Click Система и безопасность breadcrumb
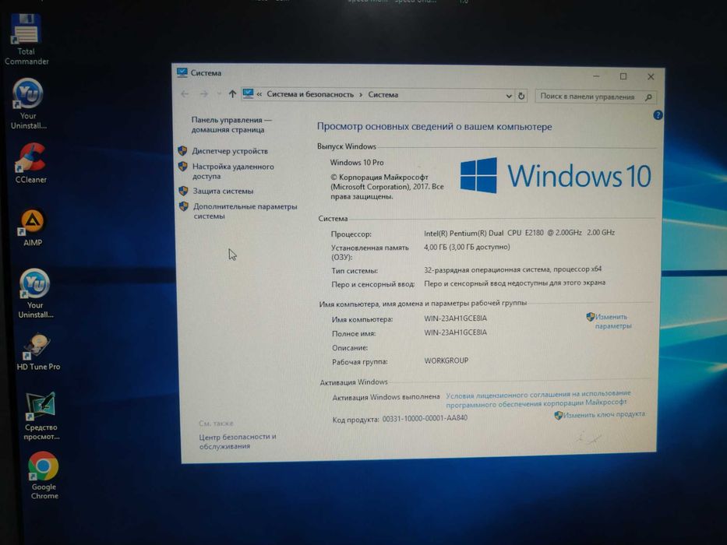This screenshot has width=727, height=545. point(309,94)
